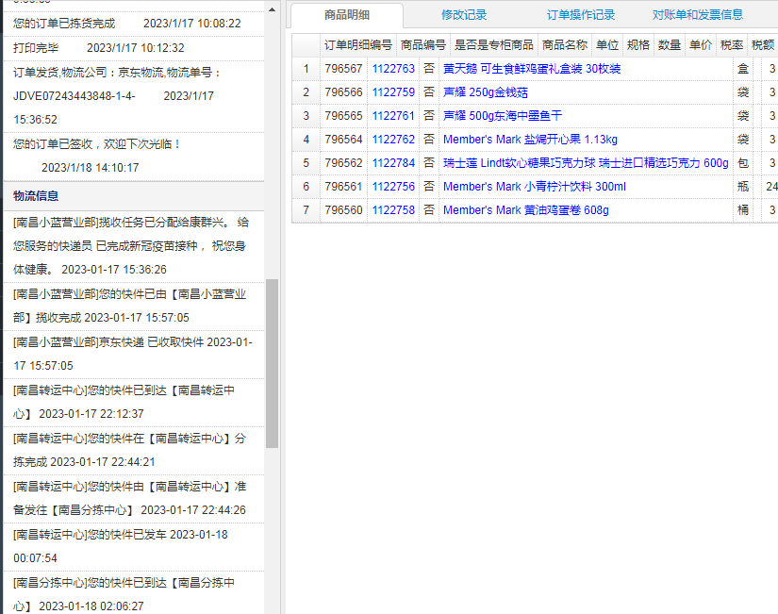Select logistics entry 准备发往南昌分拣中心

click(134, 498)
